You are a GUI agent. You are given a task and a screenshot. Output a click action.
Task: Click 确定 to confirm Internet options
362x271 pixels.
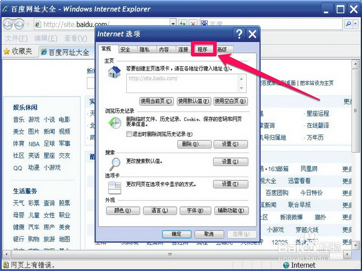(176, 234)
